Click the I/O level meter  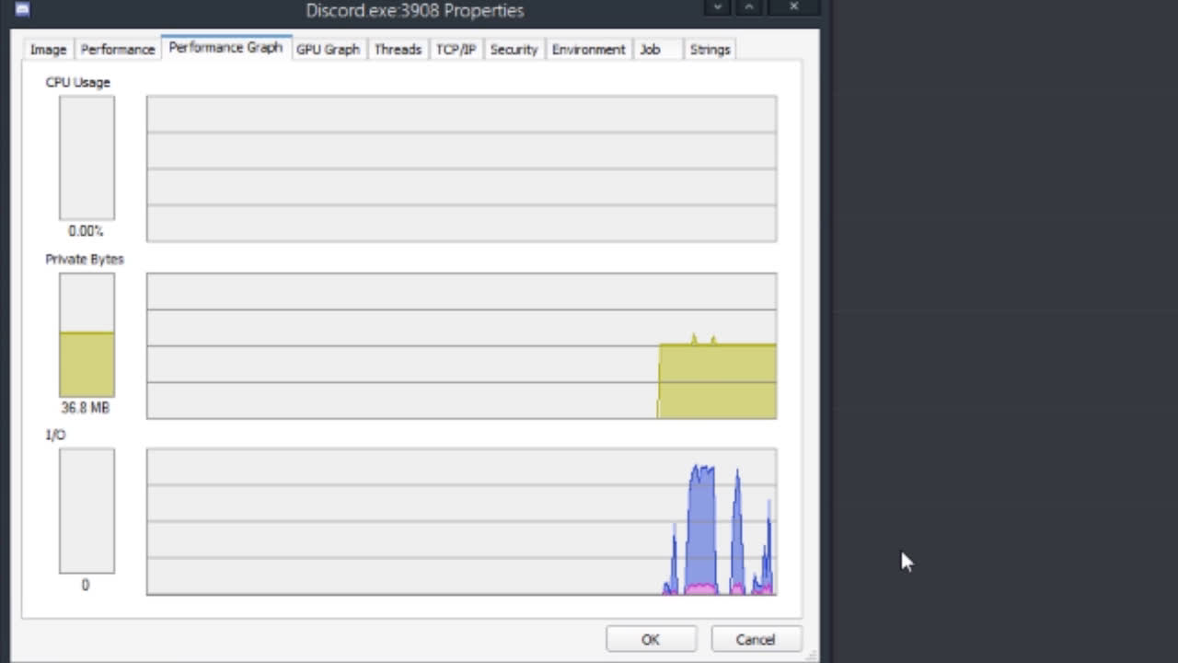point(87,511)
